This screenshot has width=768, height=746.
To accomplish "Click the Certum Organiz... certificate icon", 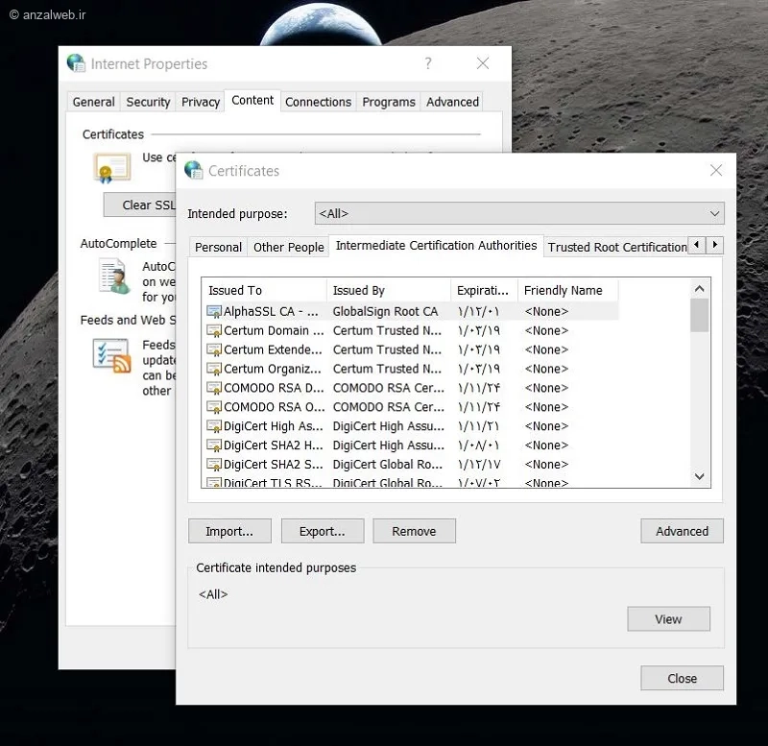I will (214, 369).
